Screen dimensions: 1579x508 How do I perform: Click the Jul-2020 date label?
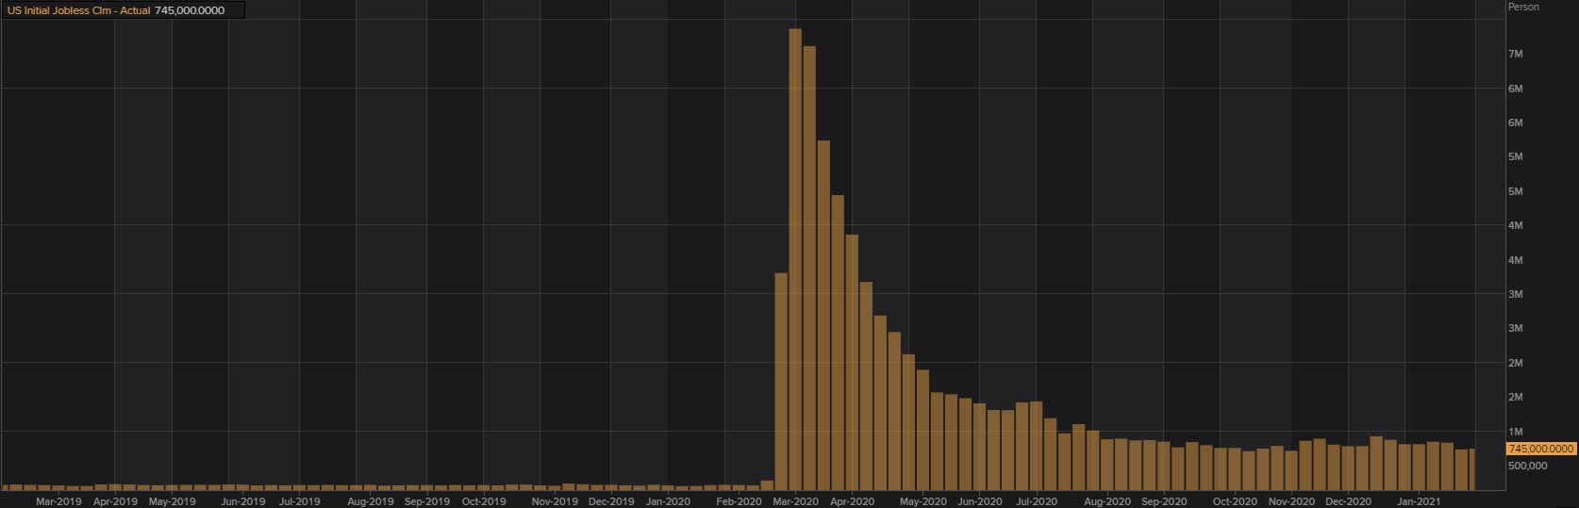[x=1036, y=501]
